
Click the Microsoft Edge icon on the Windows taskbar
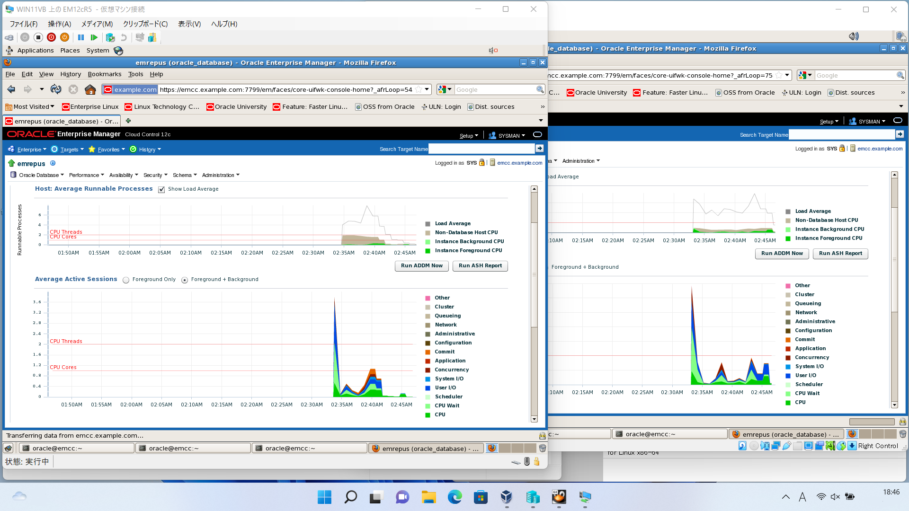(x=454, y=497)
